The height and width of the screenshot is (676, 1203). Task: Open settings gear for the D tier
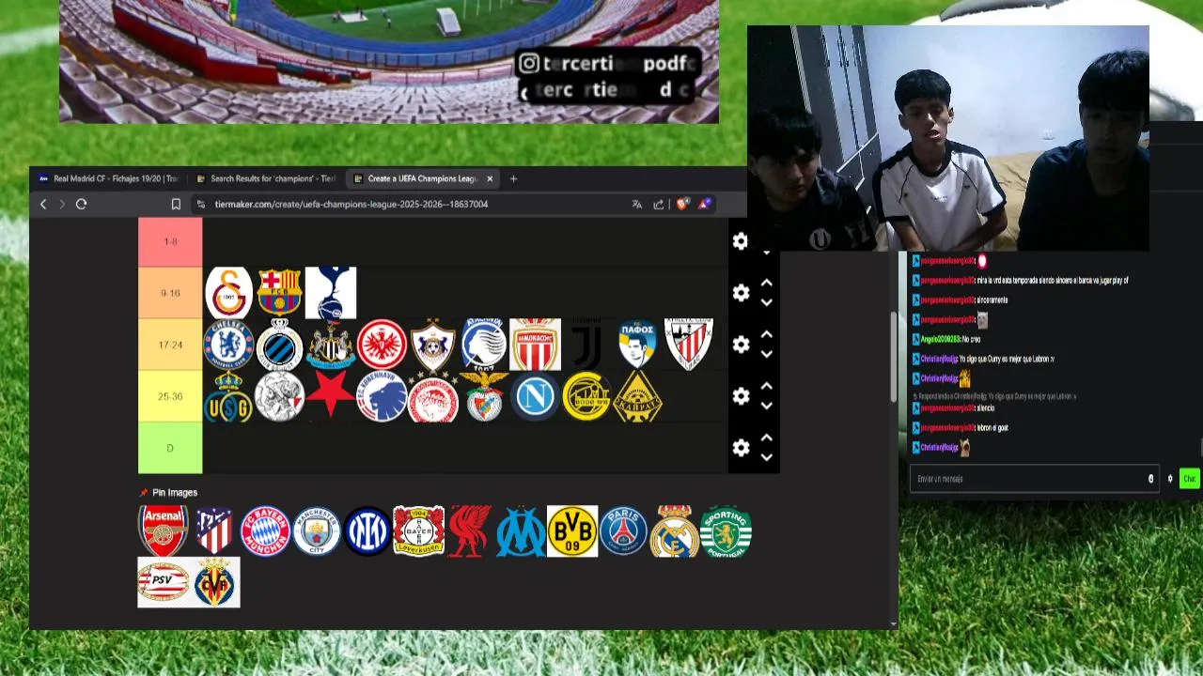741,448
